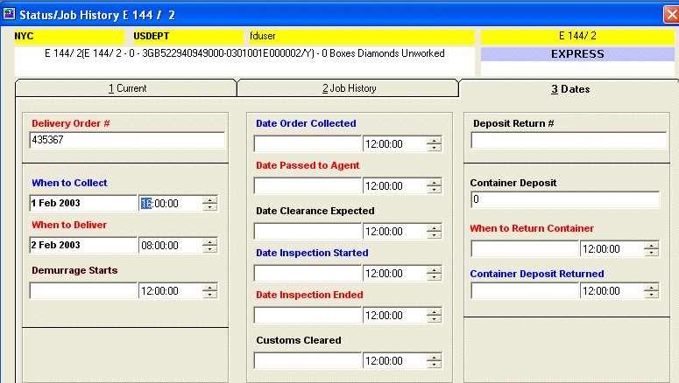Click the Customs Cleared time spinner
This screenshot has height=383, width=679.
tap(435, 360)
